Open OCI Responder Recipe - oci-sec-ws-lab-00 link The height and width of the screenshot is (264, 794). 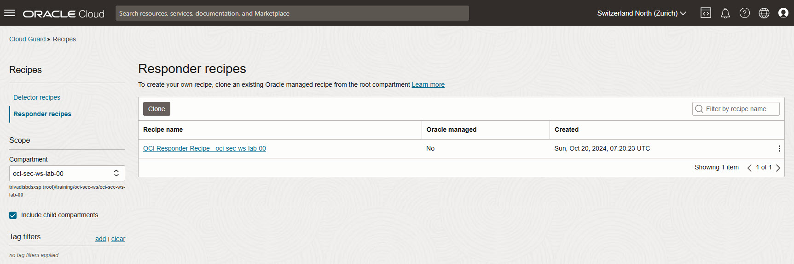(x=204, y=148)
